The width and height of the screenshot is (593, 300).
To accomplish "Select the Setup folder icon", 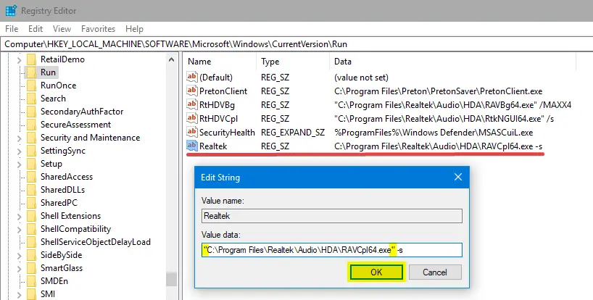I will pos(31,164).
